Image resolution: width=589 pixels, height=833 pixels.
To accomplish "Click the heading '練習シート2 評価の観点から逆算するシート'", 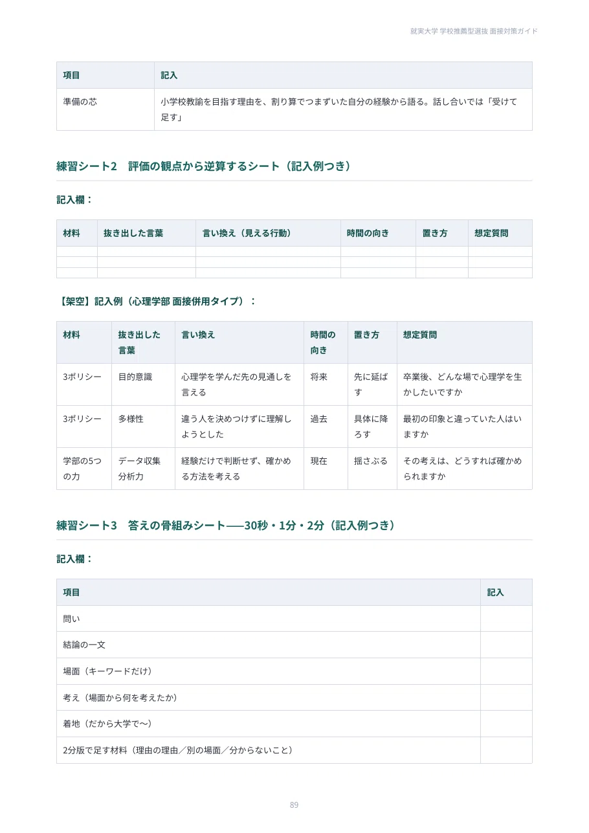I will pyautogui.click(x=206, y=166).
